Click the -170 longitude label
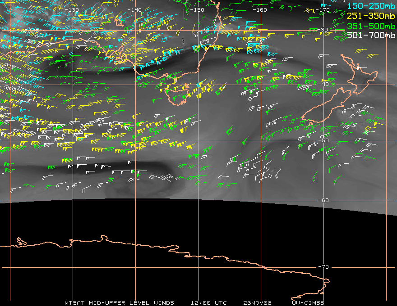 pos(323,9)
